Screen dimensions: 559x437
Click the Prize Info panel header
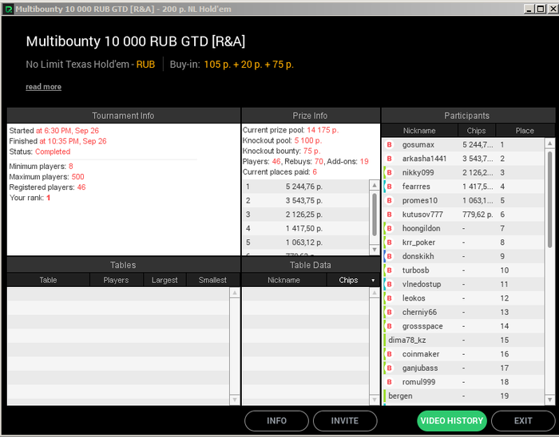310,116
